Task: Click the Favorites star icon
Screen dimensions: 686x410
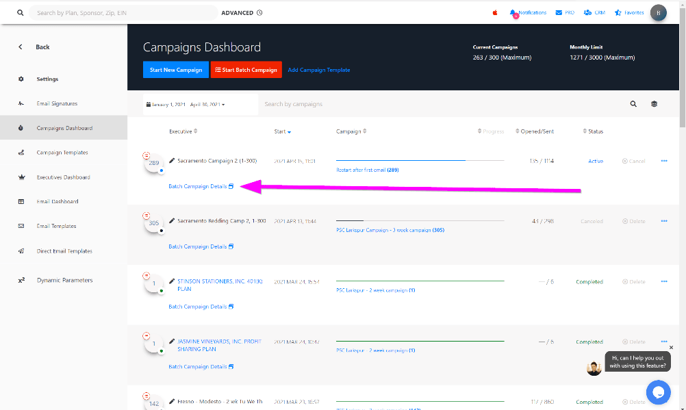Action: (x=618, y=13)
